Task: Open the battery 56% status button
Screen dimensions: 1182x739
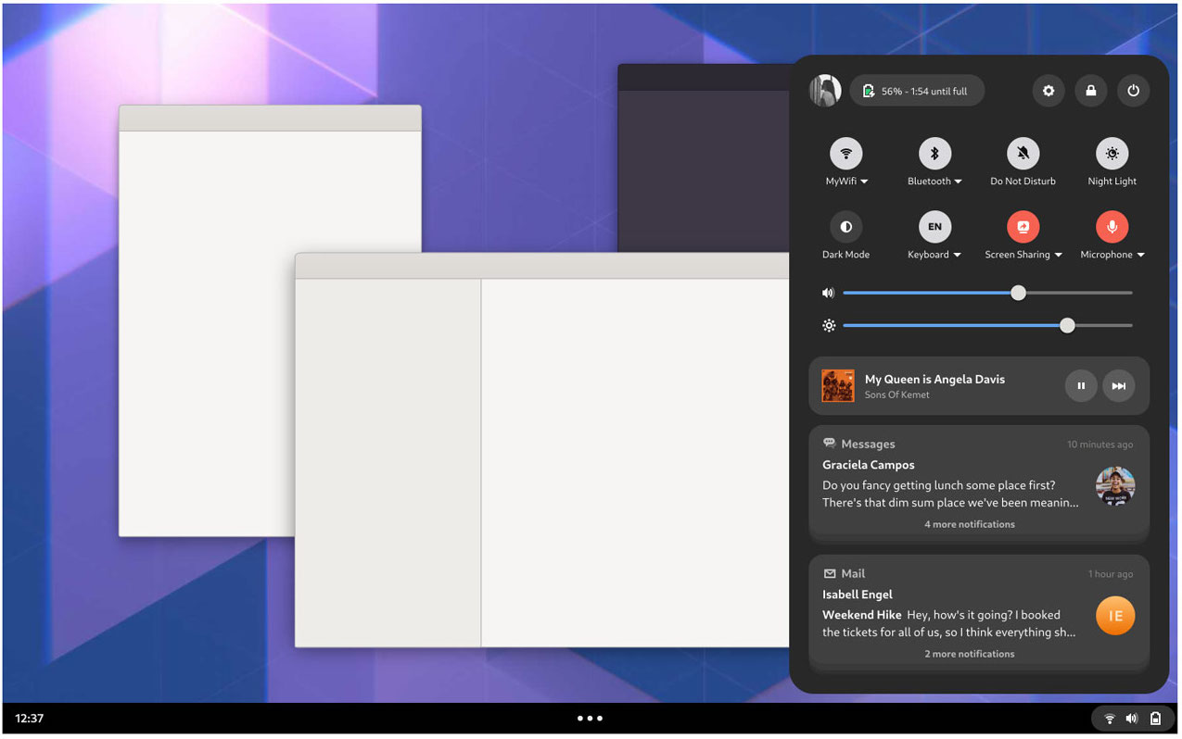Action: [917, 91]
